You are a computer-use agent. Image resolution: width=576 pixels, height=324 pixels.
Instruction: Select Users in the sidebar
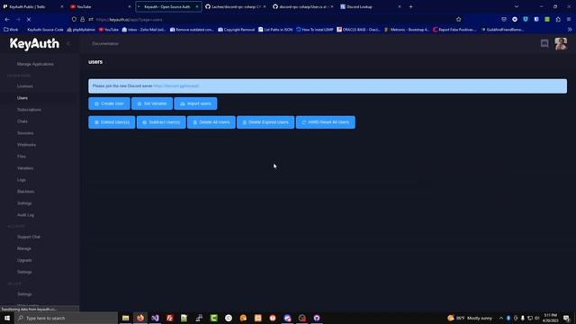(22, 98)
